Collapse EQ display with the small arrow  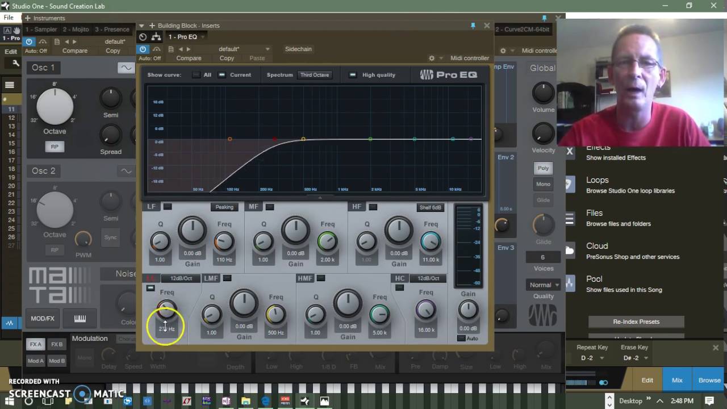click(x=320, y=198)
